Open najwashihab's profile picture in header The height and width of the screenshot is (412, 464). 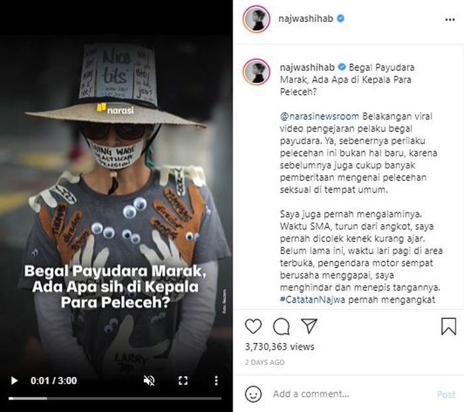point(257,19)
